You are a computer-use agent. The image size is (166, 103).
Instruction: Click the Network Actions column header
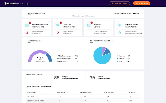coord(86,92)
